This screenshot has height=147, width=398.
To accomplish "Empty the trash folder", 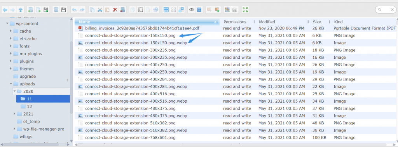I will pos(122,10).
